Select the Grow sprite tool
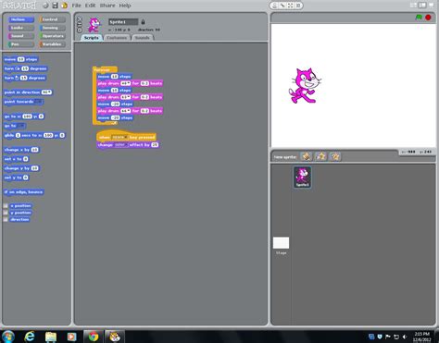 point(290,6)
